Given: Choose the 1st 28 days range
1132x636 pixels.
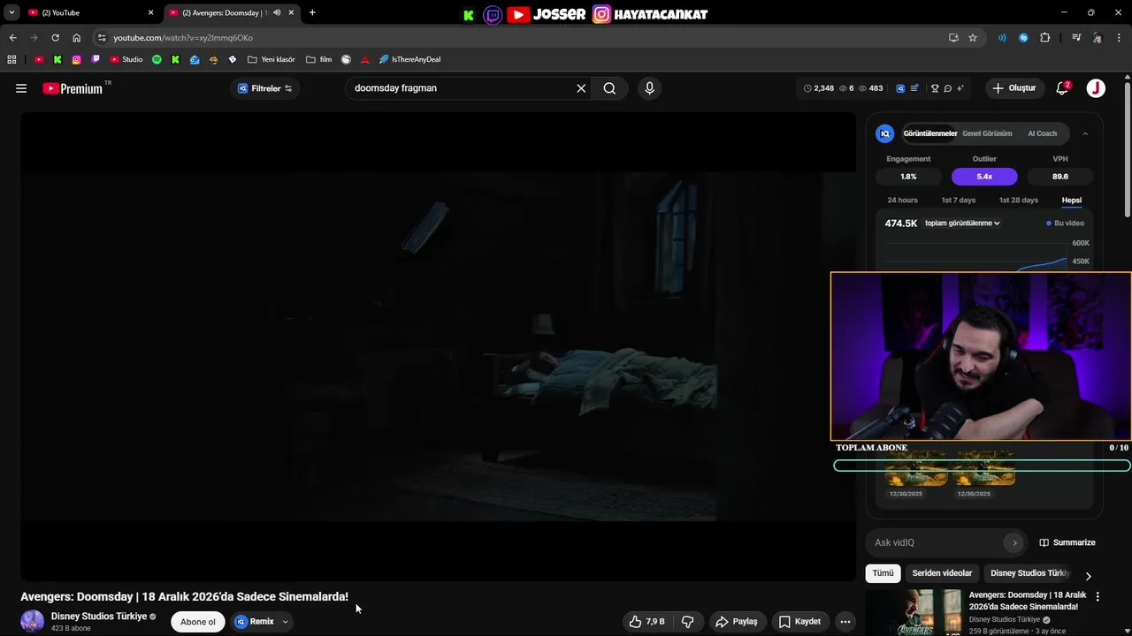Looking at the screenshot, I should 1019,201.
